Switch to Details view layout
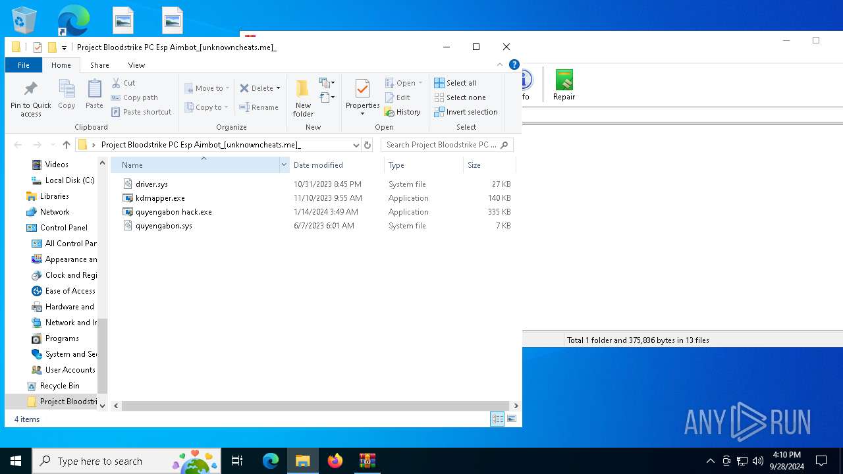843x474 pixels. click(x=498, y=419)
